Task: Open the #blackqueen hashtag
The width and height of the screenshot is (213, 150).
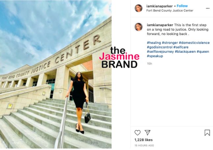Action: 185,52
